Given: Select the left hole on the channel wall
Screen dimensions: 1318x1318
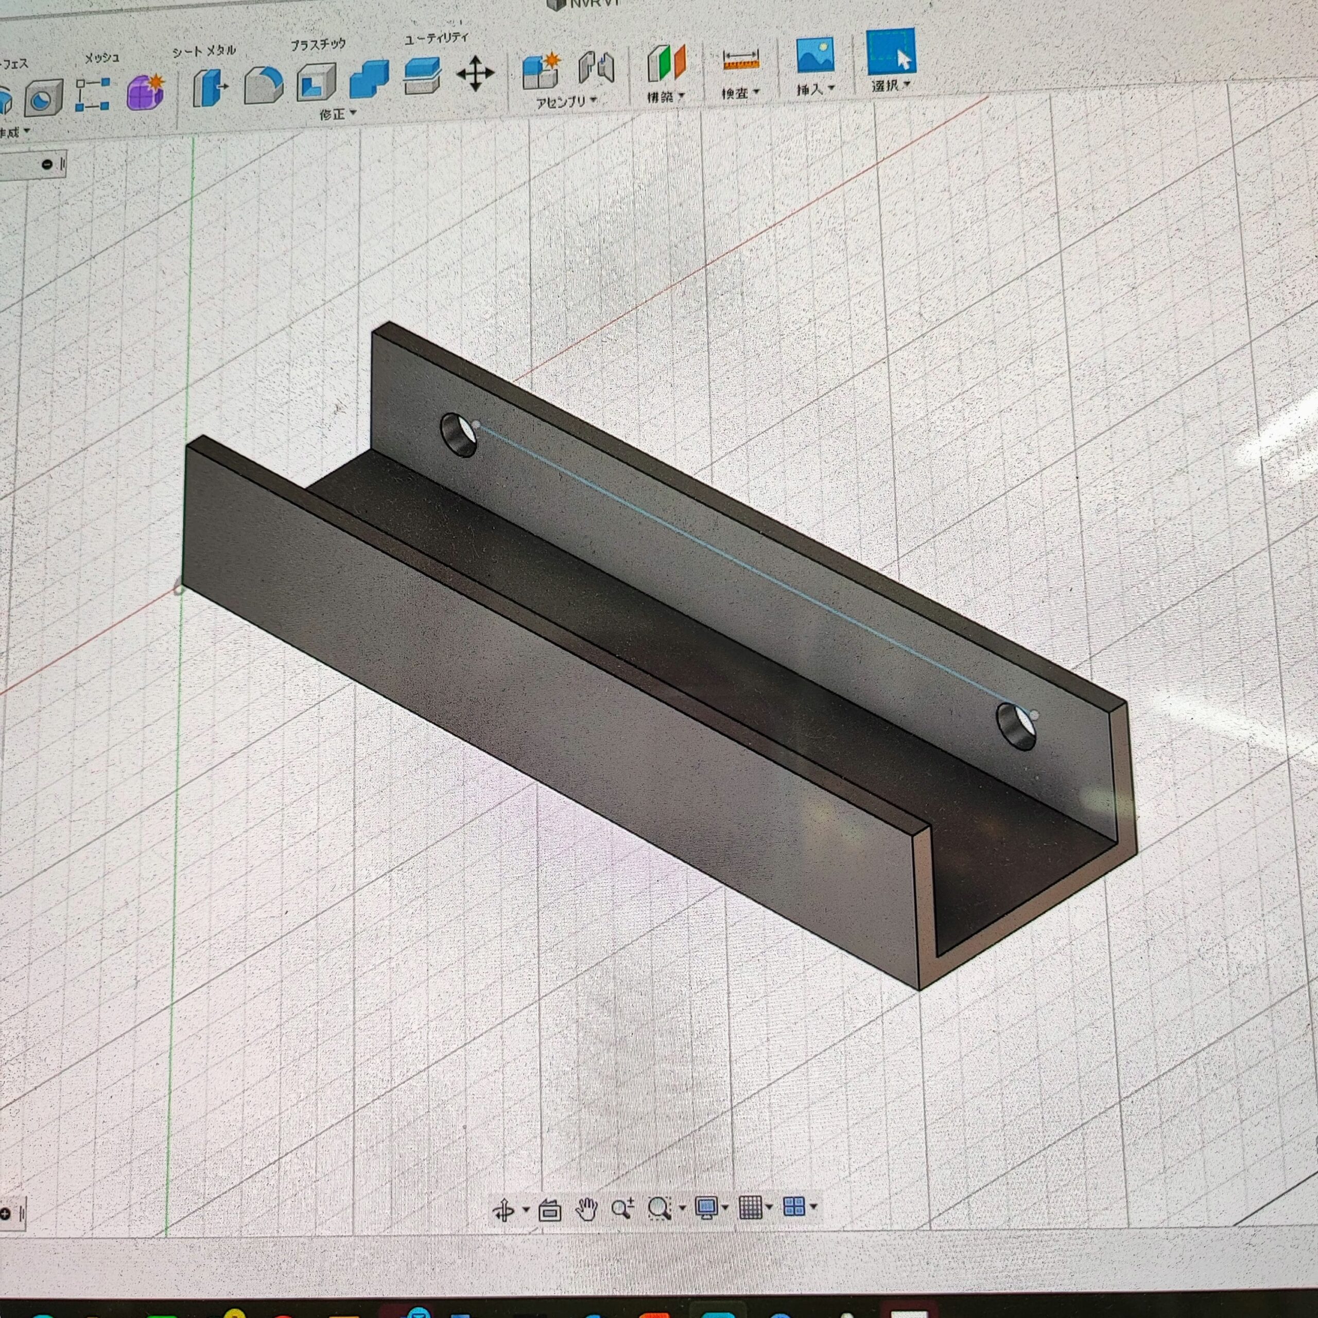Looking at the screenshot, I should pyautogui.click(x=458, y=435).
